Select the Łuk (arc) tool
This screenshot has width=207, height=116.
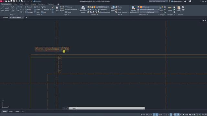click(x=18, y=9)
